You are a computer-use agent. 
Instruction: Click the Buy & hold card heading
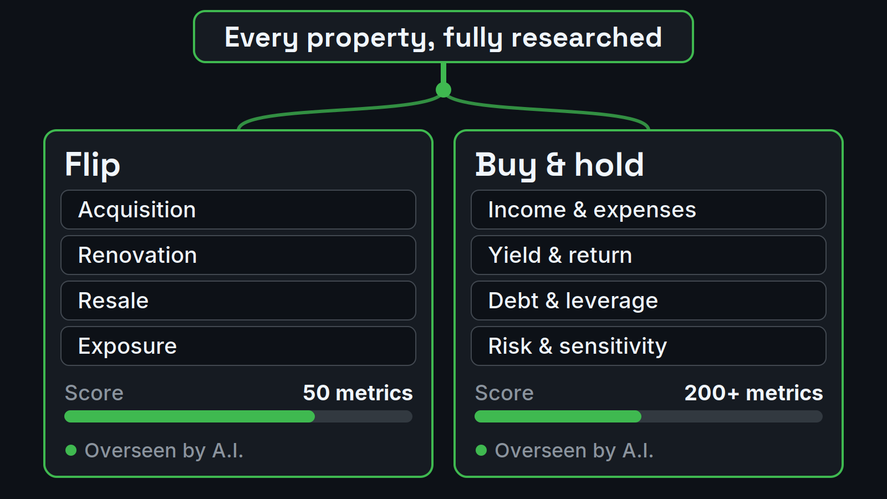559,165
